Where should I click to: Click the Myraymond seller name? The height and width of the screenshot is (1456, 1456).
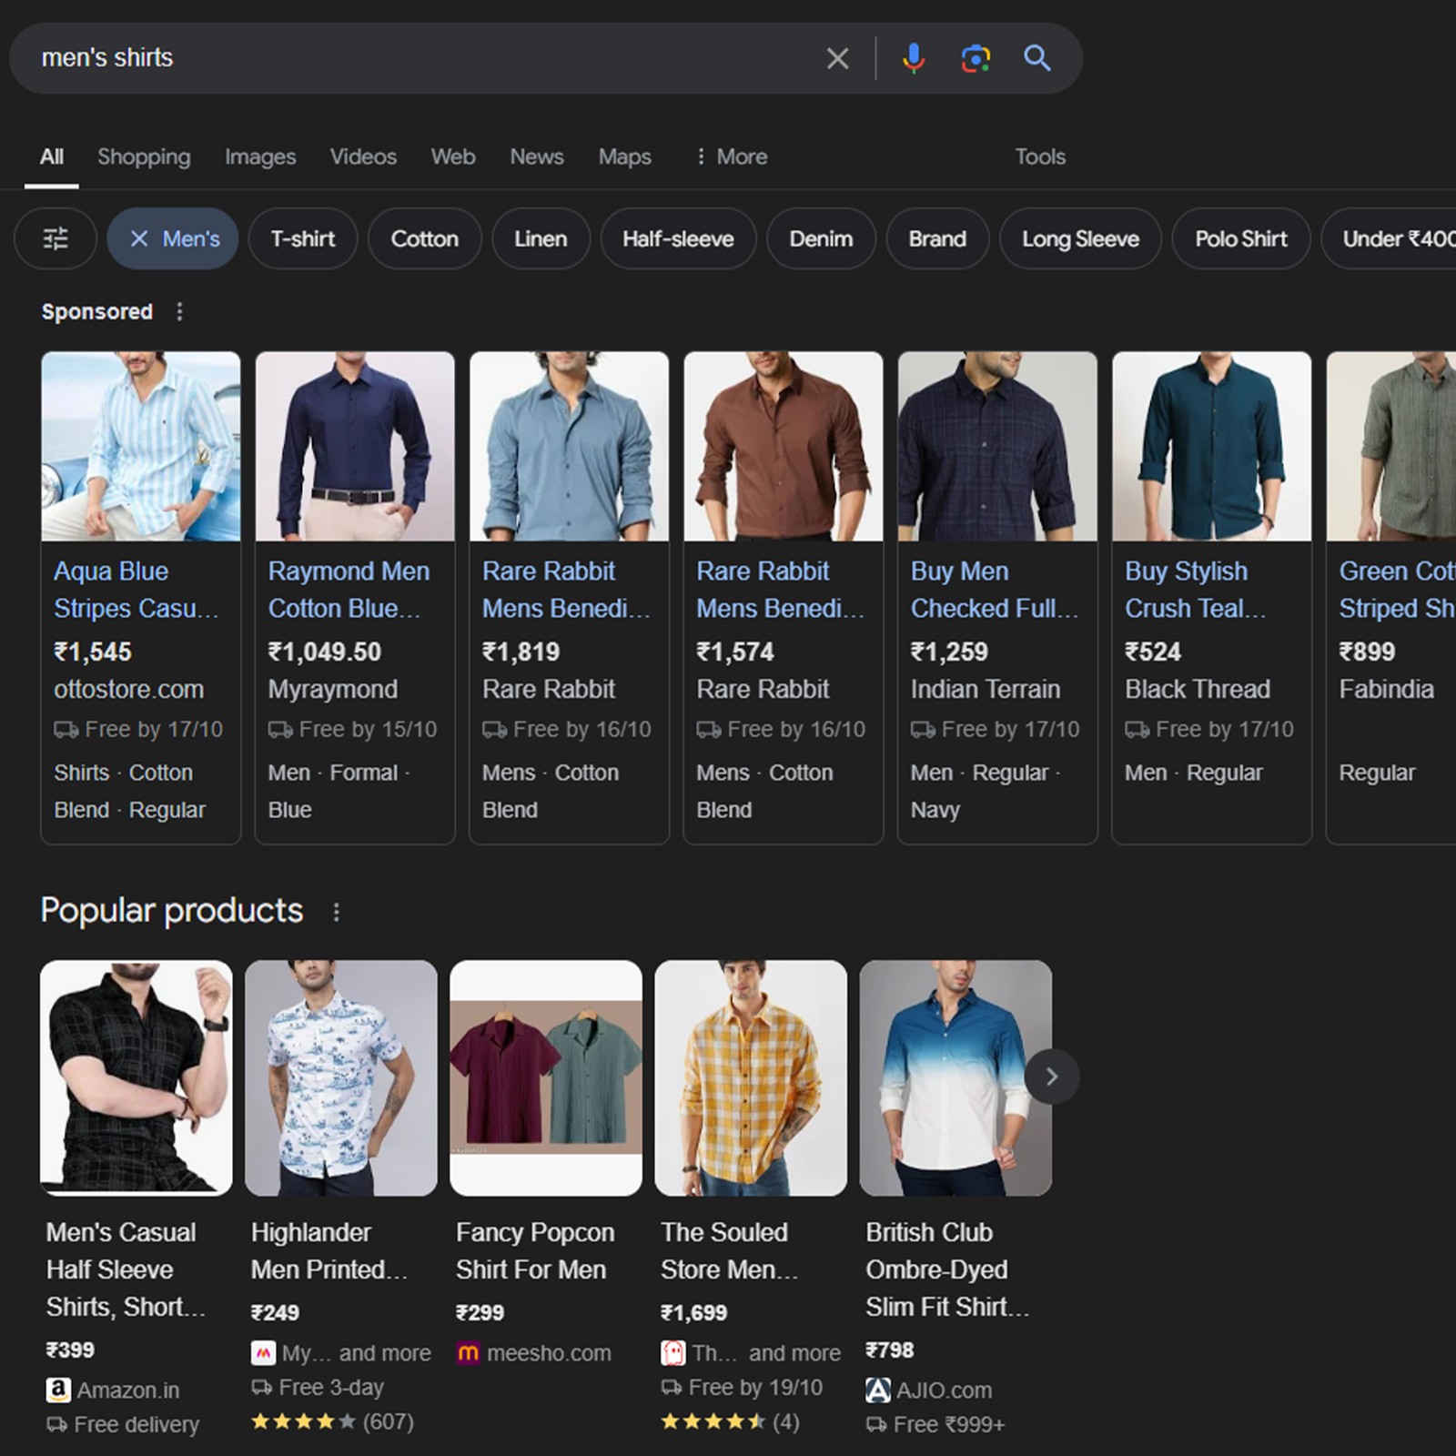[333, 690]
